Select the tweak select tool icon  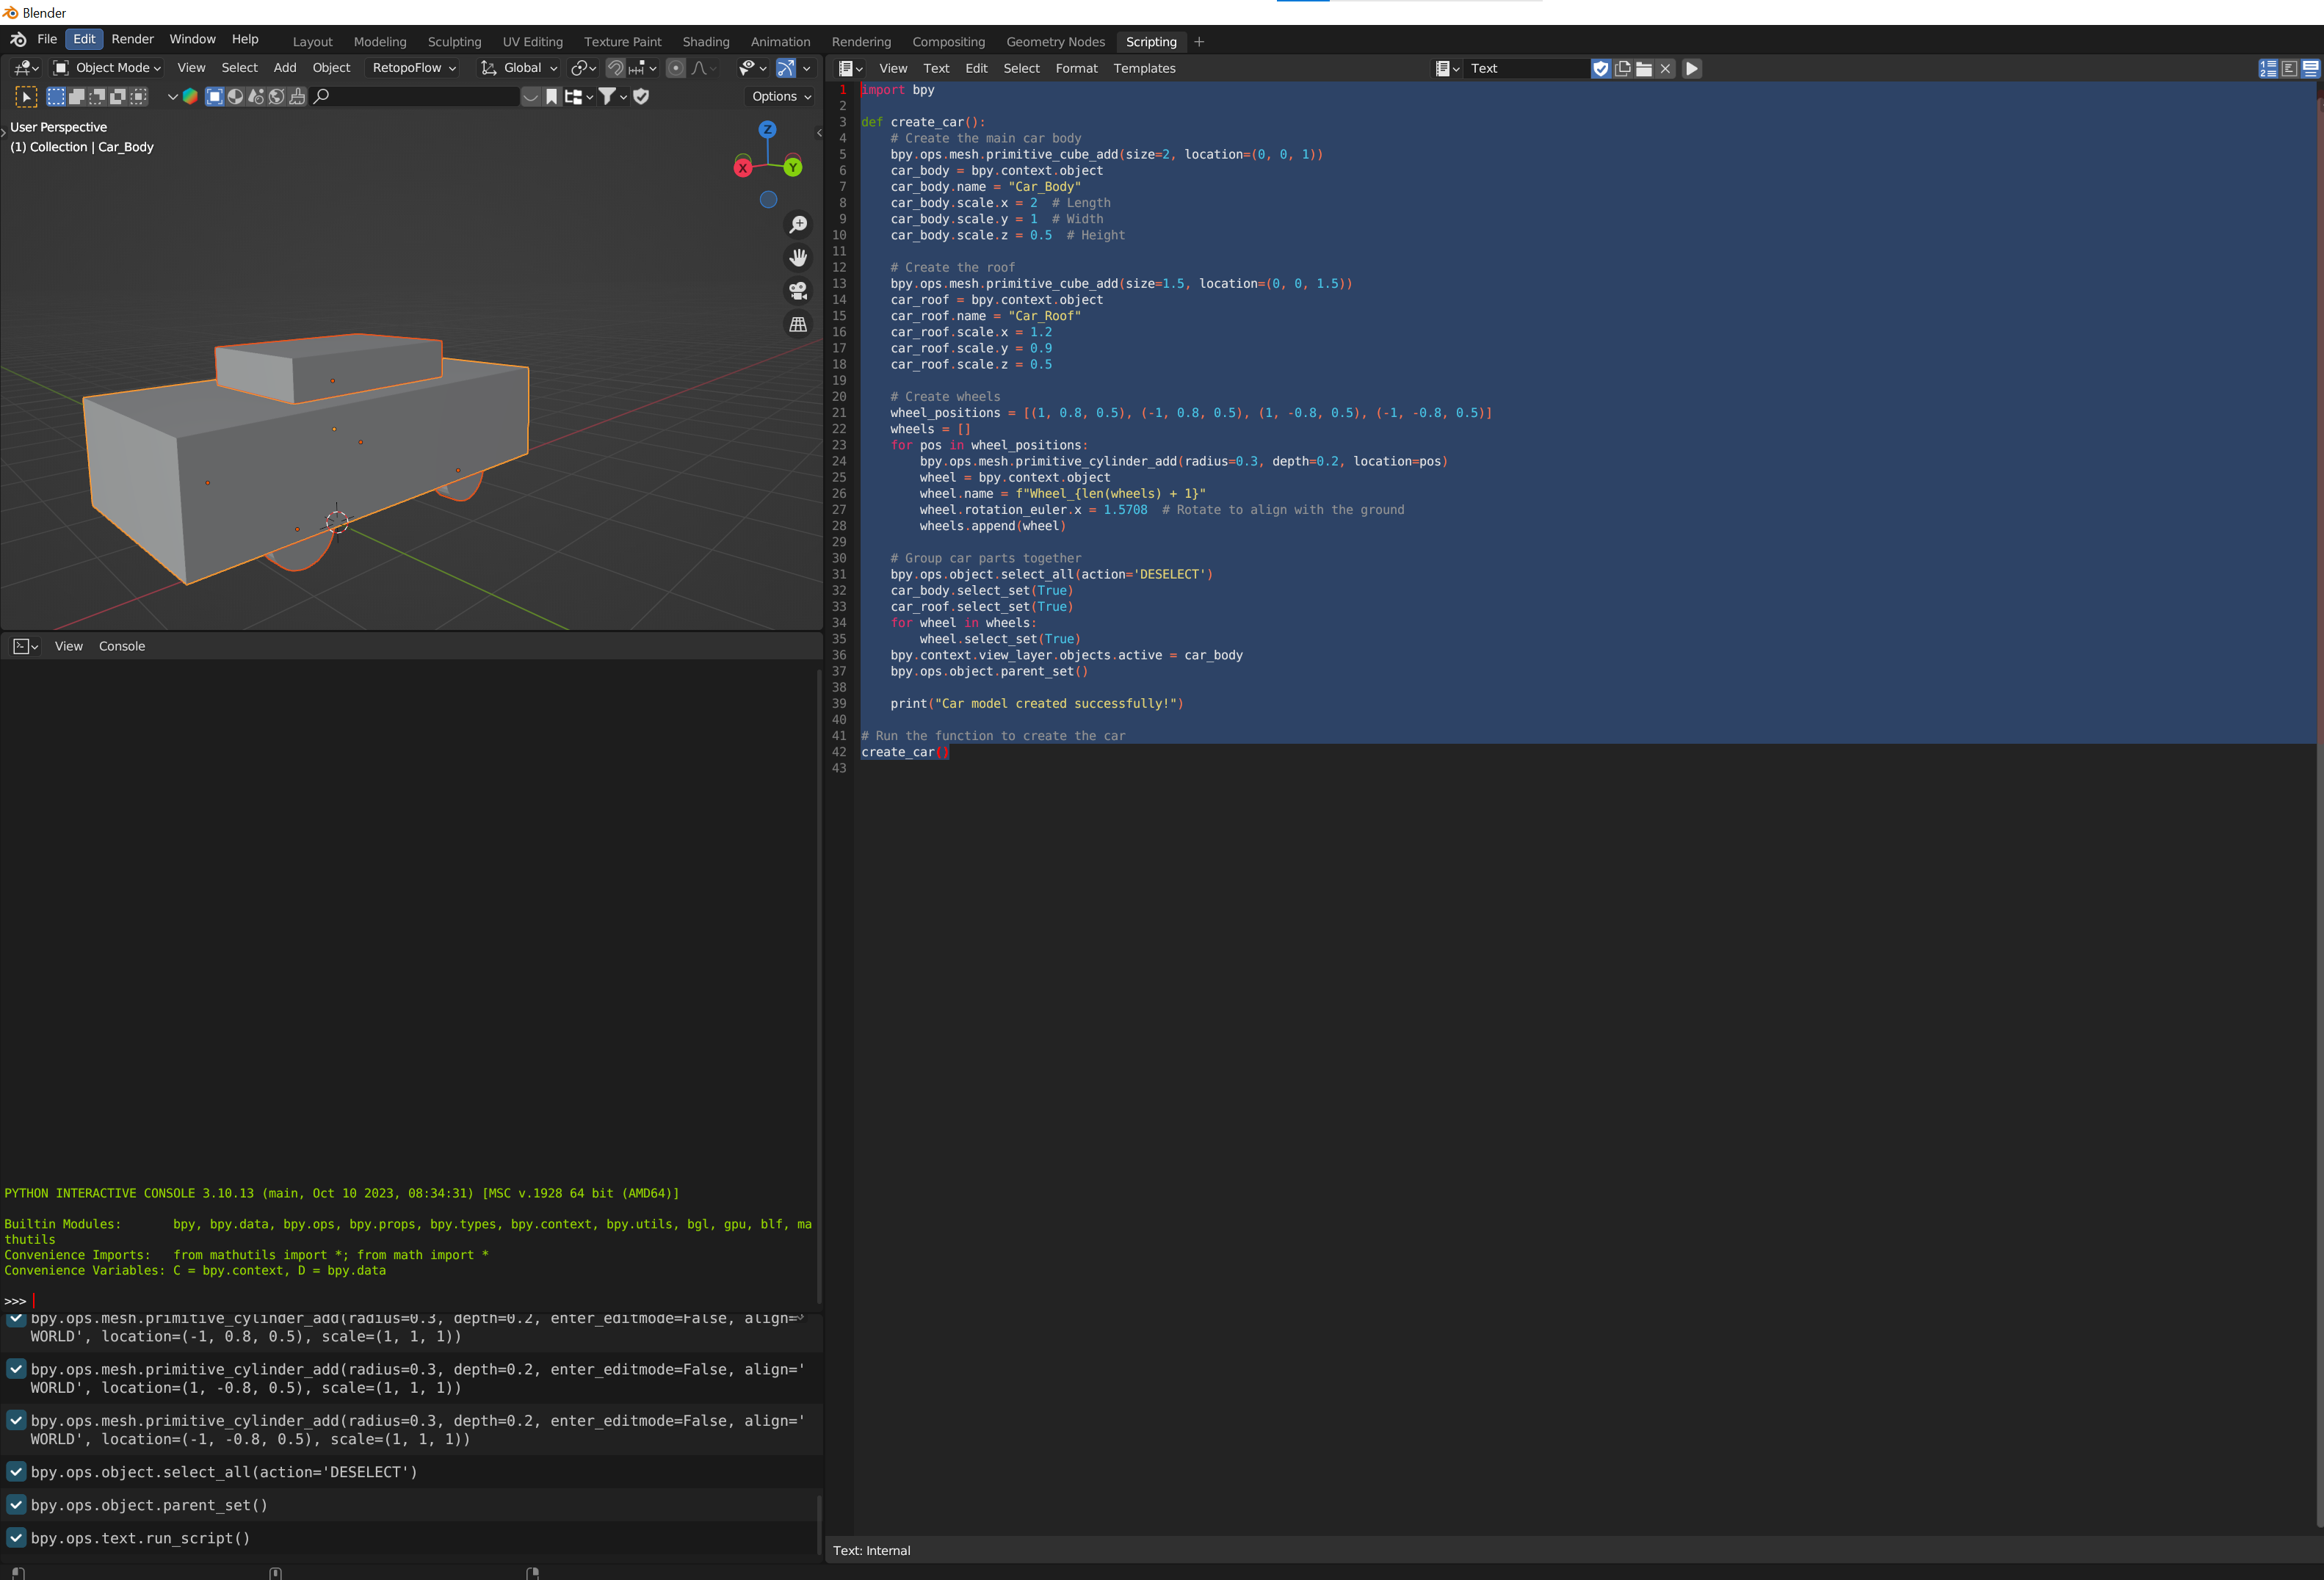click(x=27, y=96)
